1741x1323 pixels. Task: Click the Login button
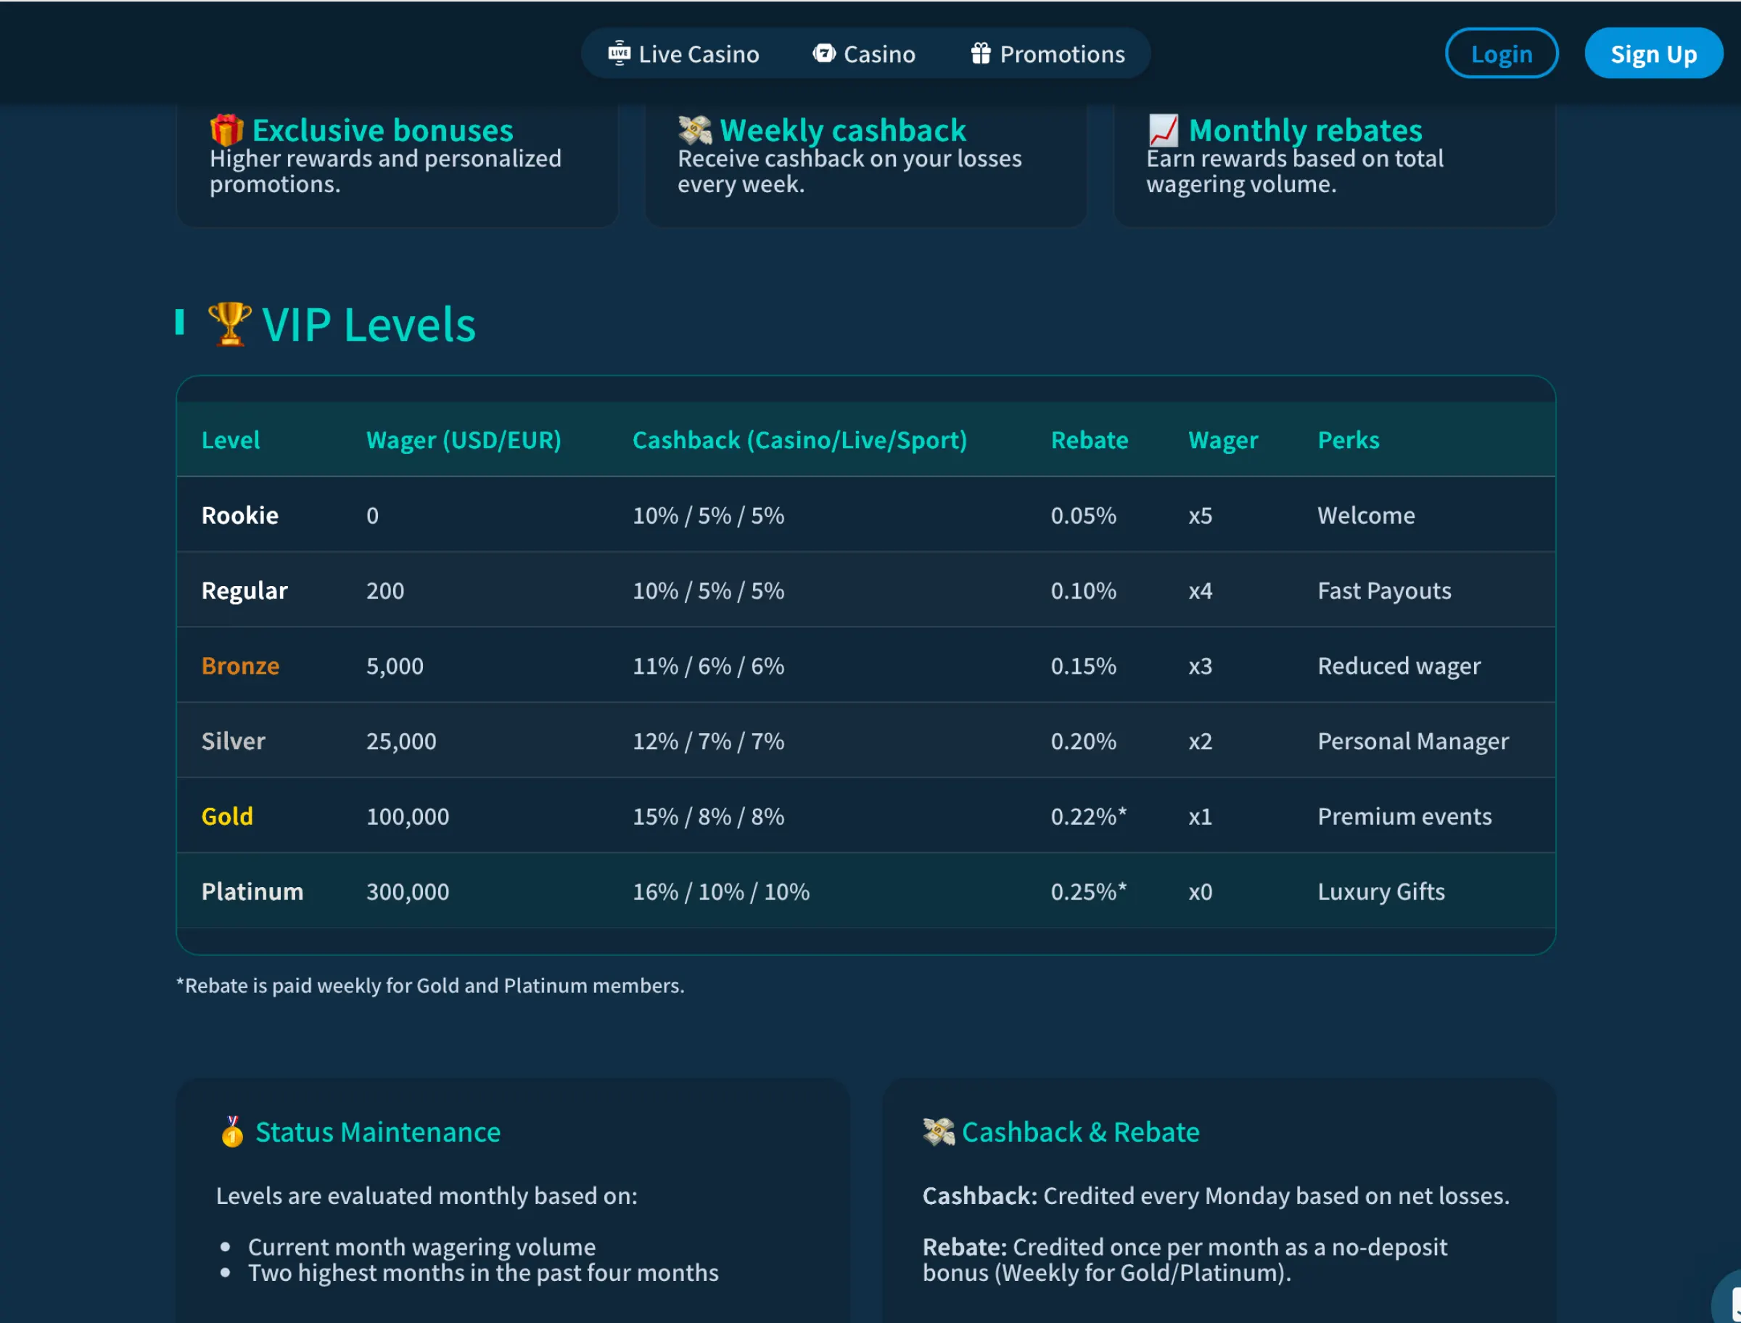pos(1501,54)
